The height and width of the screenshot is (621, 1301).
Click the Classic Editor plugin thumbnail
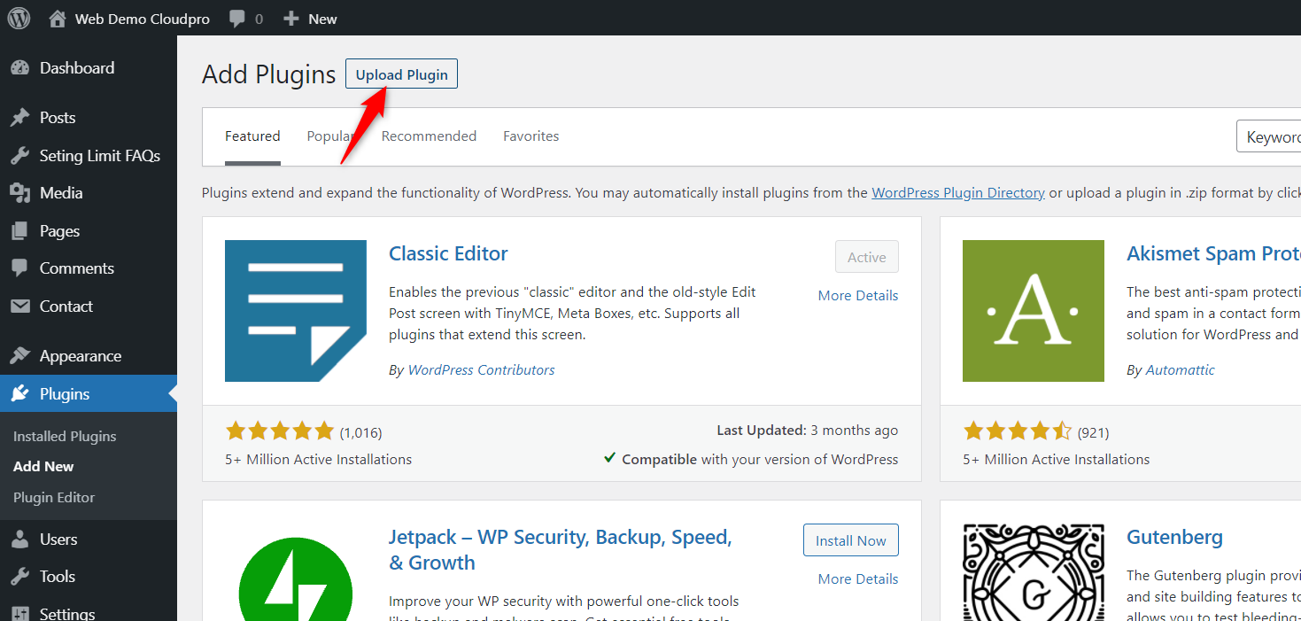(x=295, y=311)
